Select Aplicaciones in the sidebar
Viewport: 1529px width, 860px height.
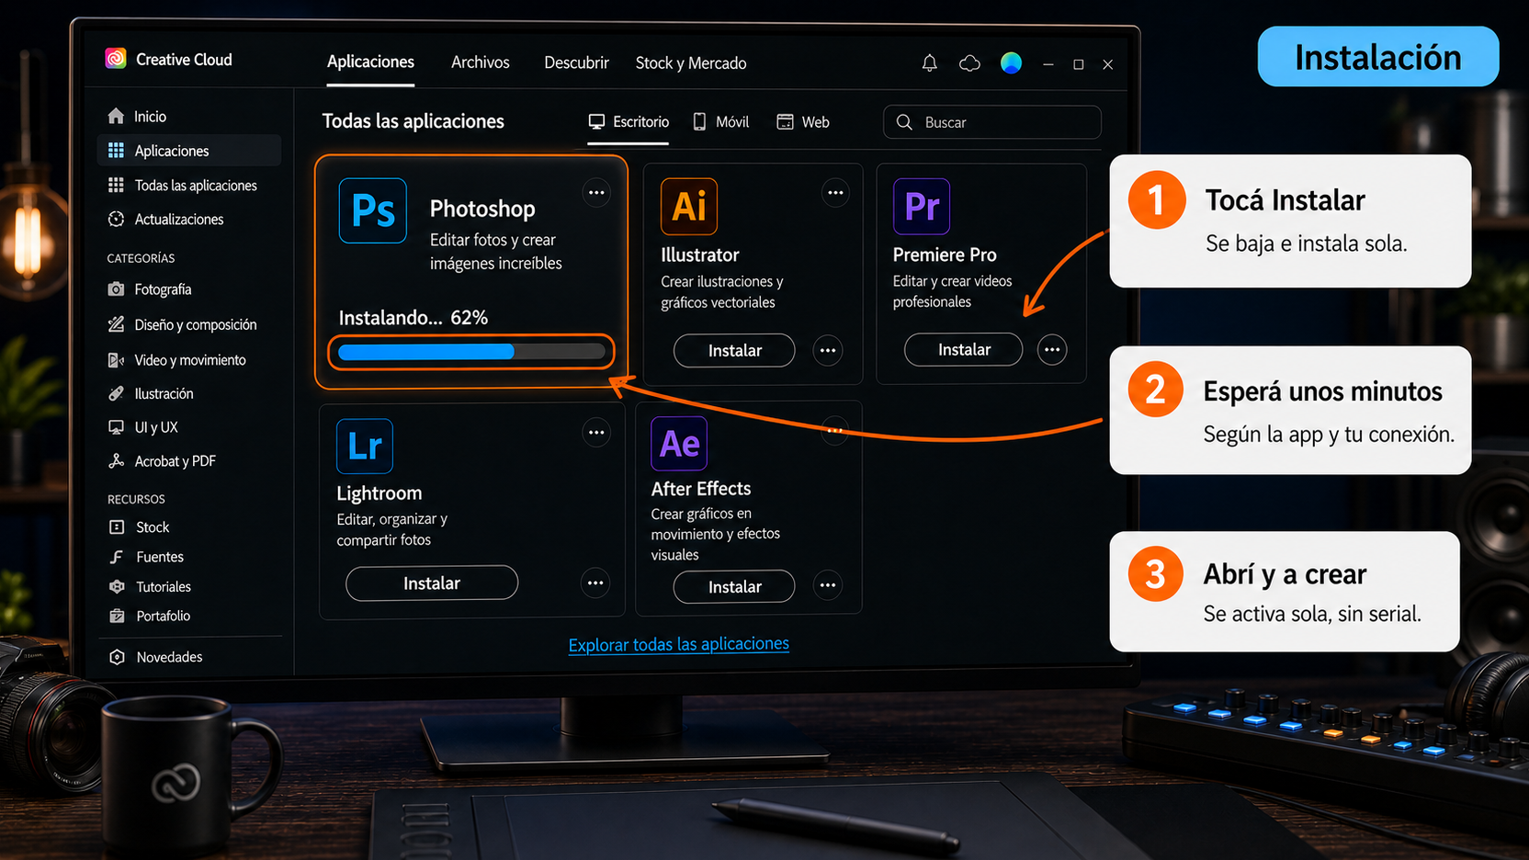[188, 151]
